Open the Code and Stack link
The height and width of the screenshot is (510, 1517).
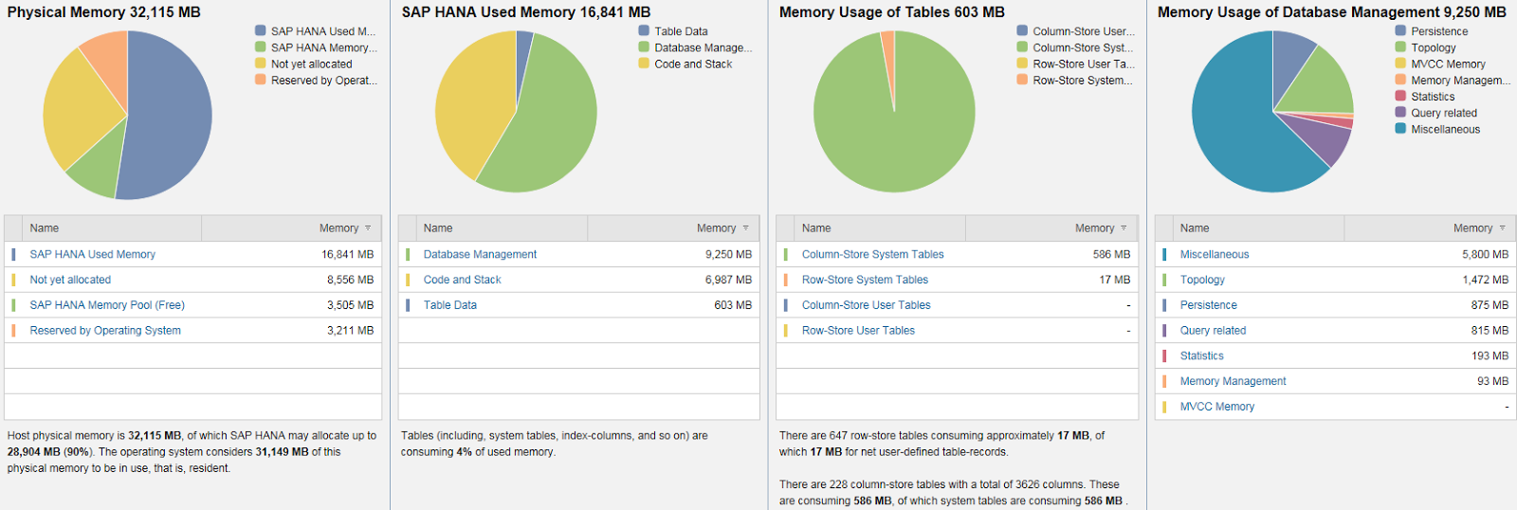click(x=462, y=280)
